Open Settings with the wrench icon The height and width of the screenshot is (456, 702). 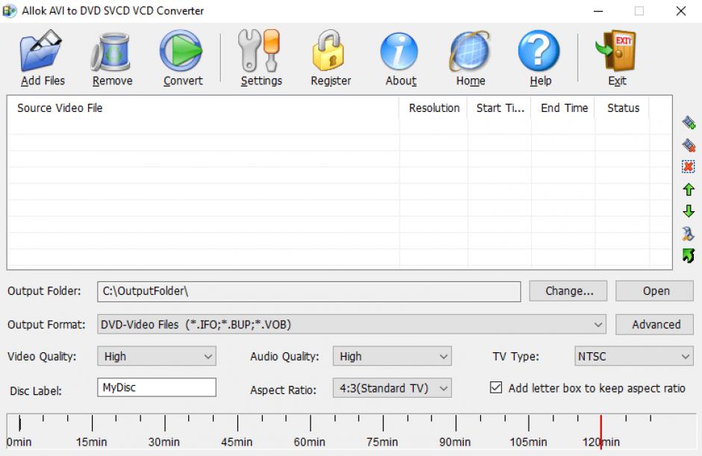click(x=260, y=51)
